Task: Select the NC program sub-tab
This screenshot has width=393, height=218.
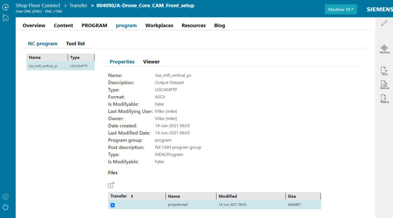Action: click(43, 44)
